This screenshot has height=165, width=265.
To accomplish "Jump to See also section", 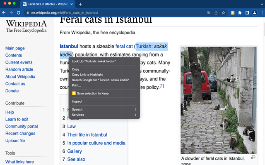I will [x=76, y=159].
